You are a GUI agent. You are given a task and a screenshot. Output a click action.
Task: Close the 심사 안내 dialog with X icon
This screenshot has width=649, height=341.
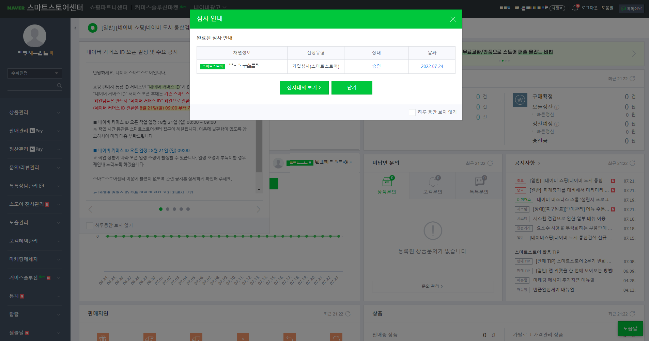coord(453,19)
